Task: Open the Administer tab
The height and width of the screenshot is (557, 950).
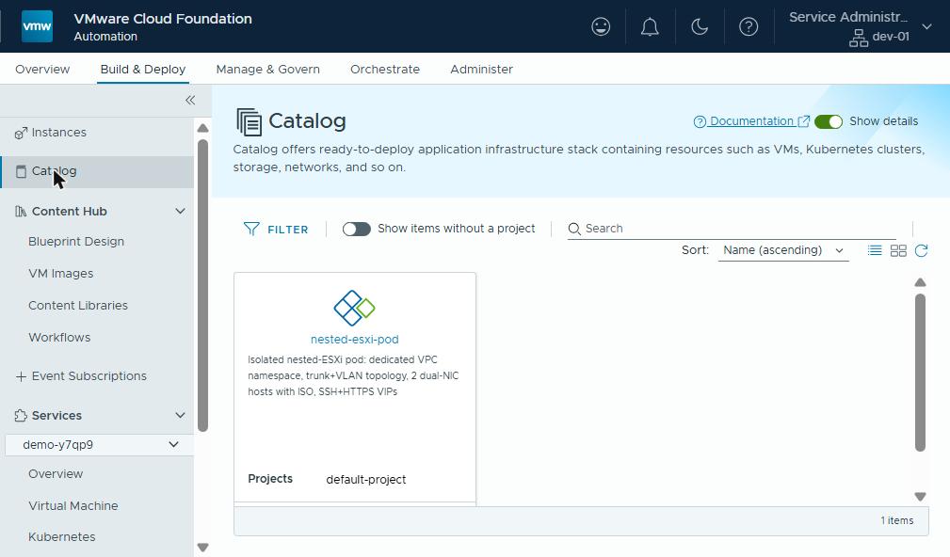Action: pyautogui.click(x=482, y=69)
